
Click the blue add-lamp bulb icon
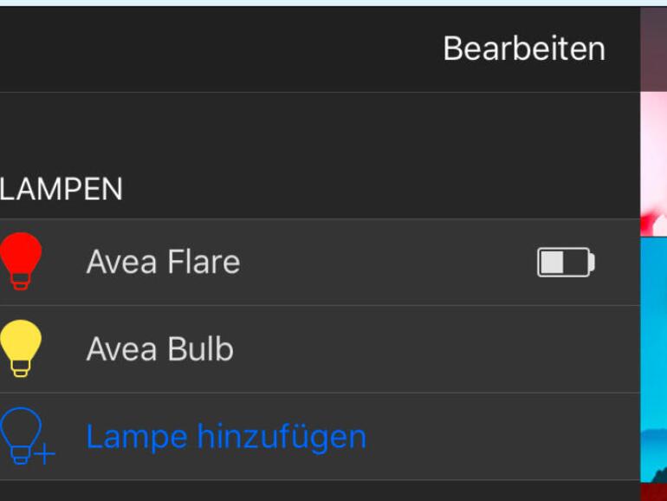point(21,433)
